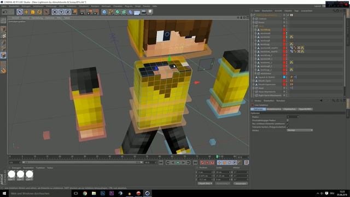Click the red Record keyframe button

click(202, 163)
